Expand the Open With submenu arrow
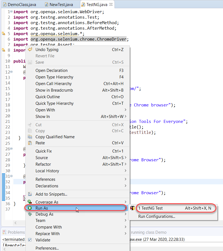 point(125,110)
